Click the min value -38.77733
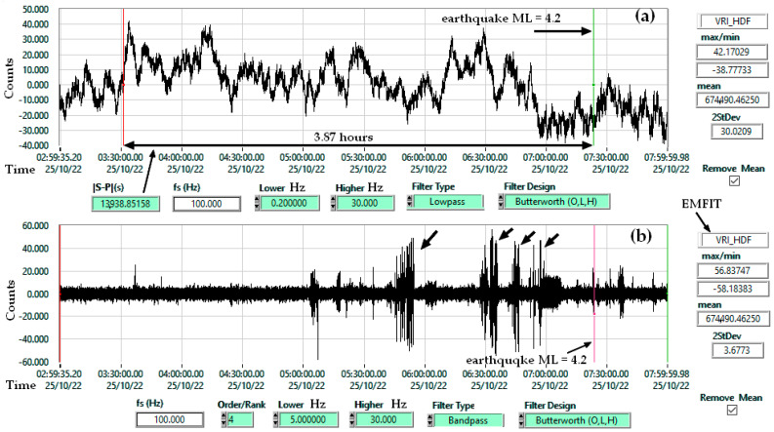774x432 pixels. coord(733,70)
